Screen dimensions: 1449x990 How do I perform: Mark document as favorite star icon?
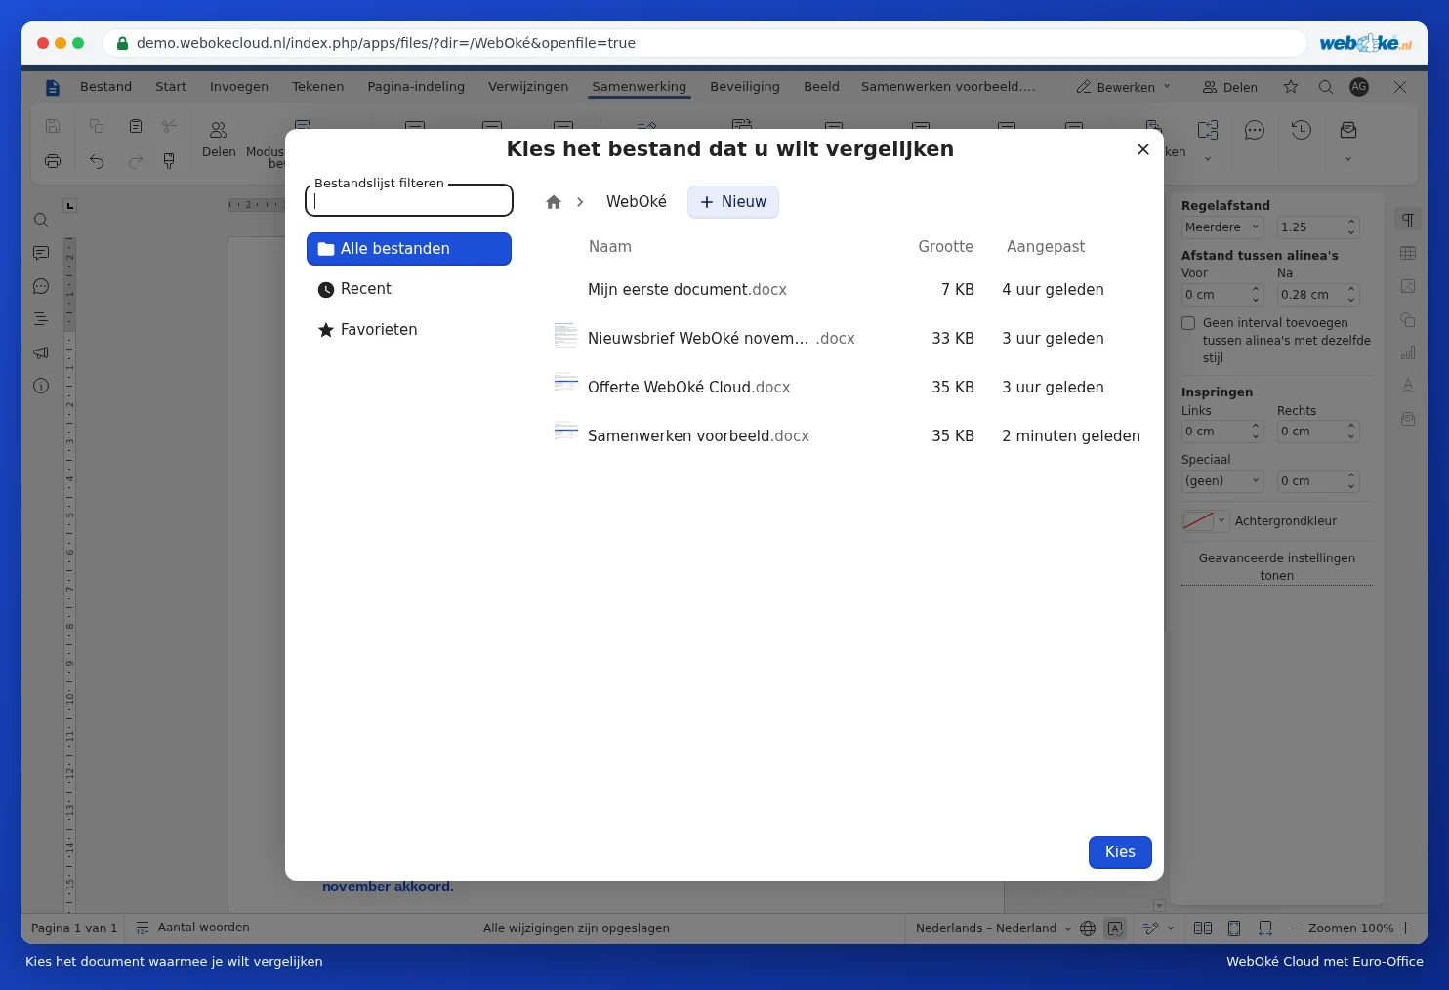[1291, 87]
